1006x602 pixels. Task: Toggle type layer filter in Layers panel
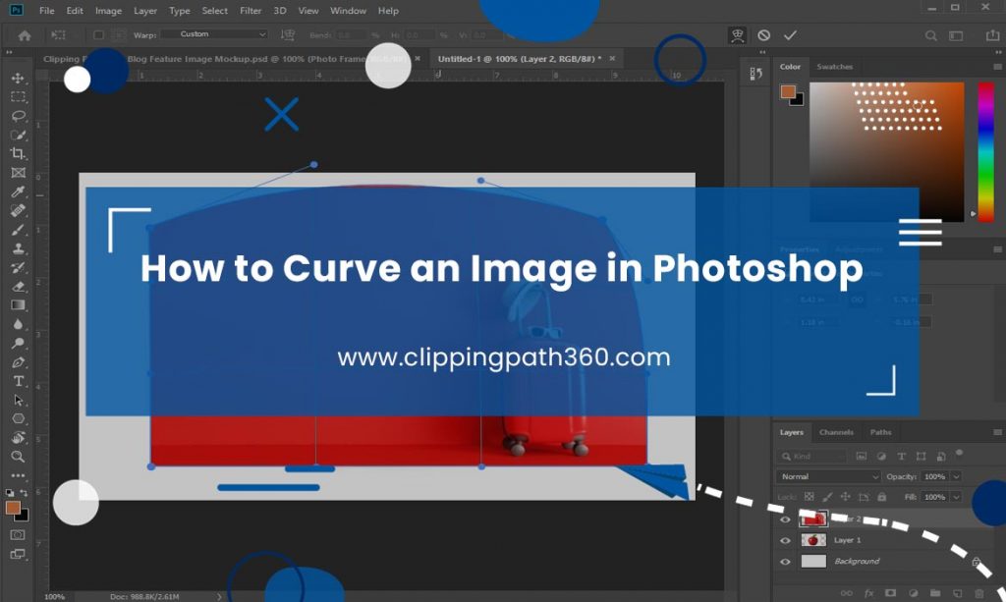(902, 457)
